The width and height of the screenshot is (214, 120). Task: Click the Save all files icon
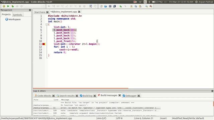pyautogui.click(x=114, y=6)
